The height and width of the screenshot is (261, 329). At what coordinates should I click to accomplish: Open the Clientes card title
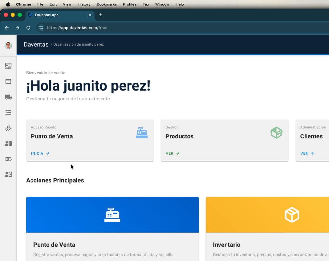[311, 136]
